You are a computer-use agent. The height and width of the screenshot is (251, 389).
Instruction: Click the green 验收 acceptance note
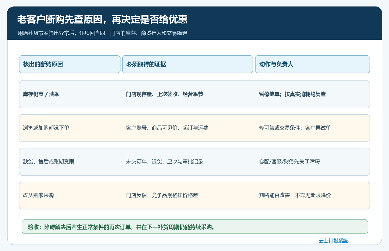click(195, 227)
